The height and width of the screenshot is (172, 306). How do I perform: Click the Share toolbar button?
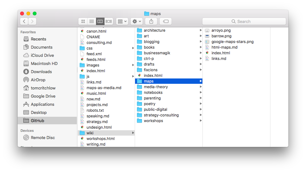point(151,21)
